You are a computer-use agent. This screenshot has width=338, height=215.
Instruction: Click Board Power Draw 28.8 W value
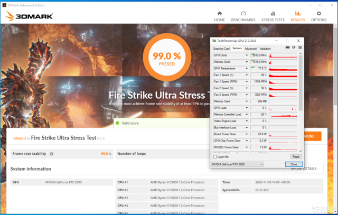pos(259,134)
